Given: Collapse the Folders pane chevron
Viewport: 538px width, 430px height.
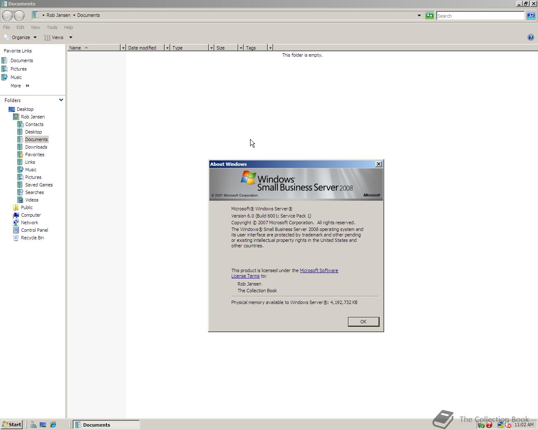Looking at the screenshot, I should (61, 100).
